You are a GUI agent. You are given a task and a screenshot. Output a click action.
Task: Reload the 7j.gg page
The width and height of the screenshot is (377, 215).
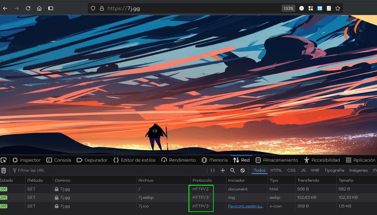pos(28,8)
